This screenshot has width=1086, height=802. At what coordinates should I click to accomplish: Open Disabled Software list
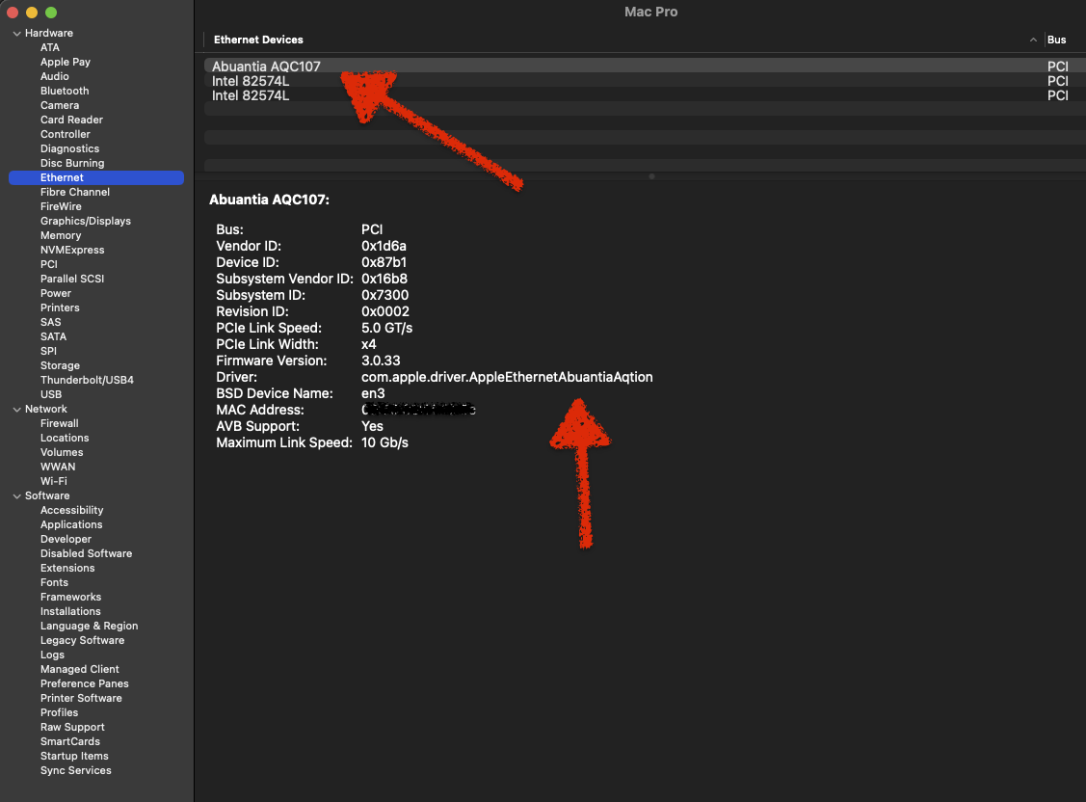pos(86,554)
